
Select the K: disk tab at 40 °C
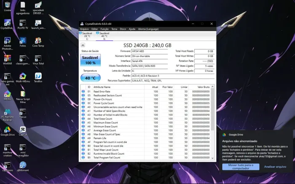[x=104, y=36]
